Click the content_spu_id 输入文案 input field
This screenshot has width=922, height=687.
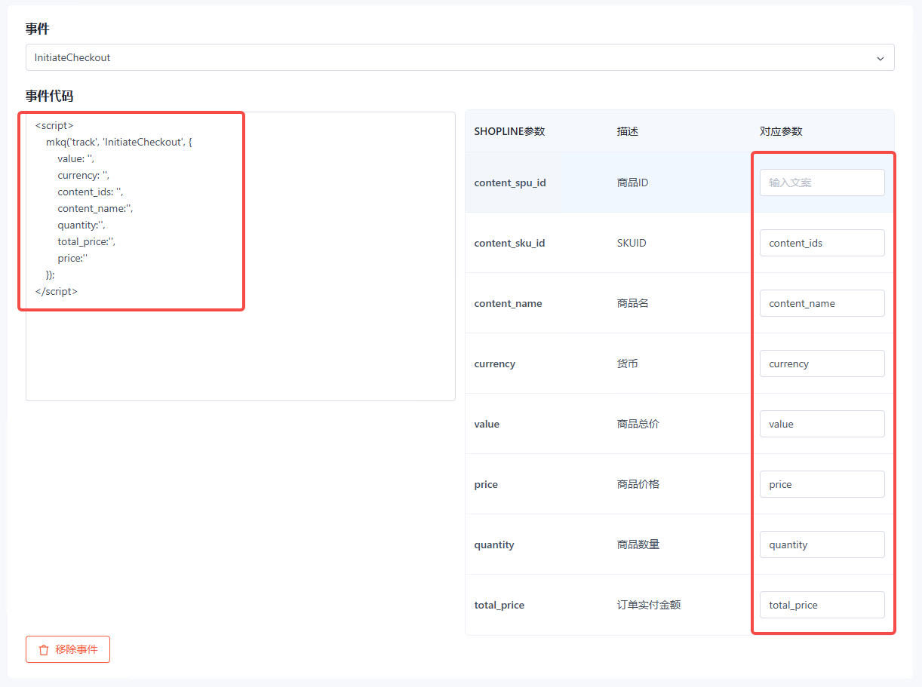click(822, 182)
